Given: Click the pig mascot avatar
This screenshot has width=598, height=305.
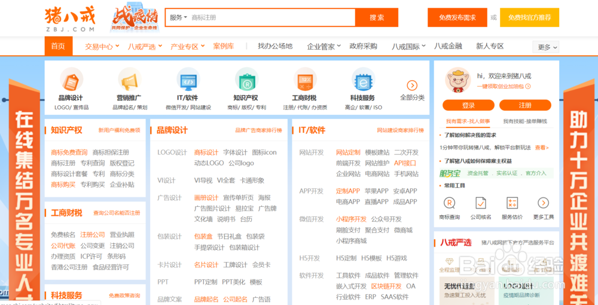Looking at the screenshot, I should pos(457,80).
